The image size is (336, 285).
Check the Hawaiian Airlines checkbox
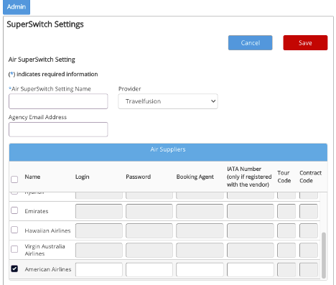[14, 230]
